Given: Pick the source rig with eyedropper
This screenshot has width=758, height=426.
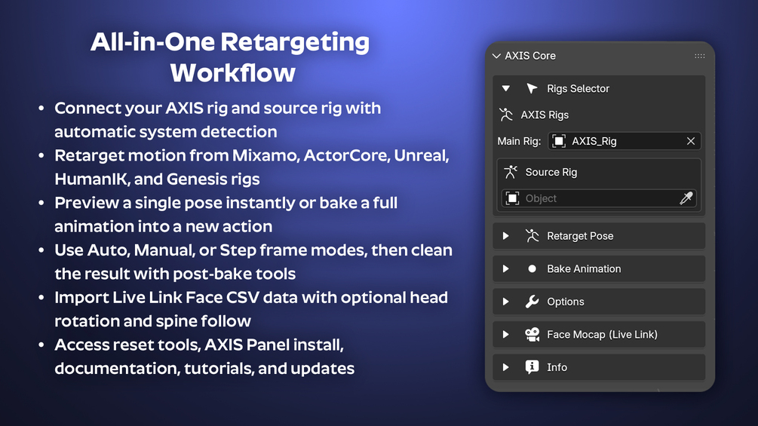Looking at the screenshot, I should click(x=686, y=198).
